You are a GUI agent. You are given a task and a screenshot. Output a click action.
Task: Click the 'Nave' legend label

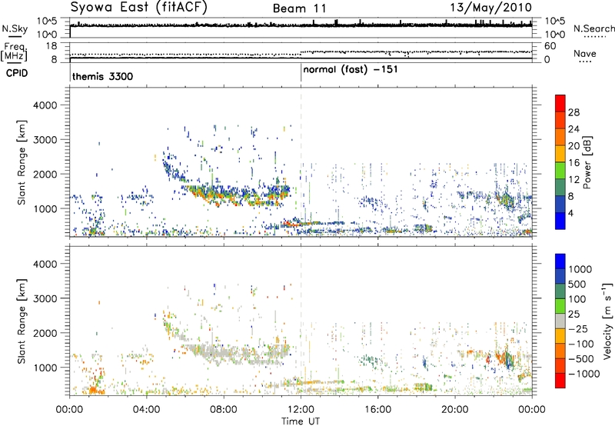pos(585,53)
